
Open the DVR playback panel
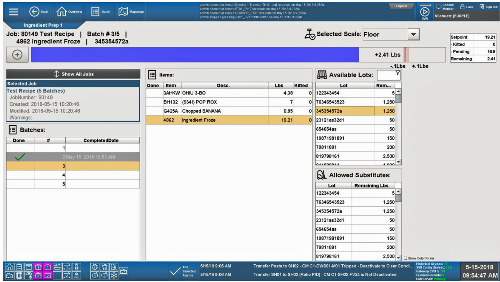click(x=424, y=11)
